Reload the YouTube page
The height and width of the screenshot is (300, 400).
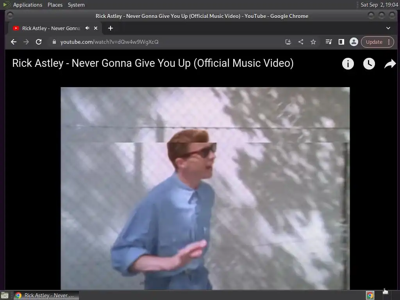click(x=39, y=42)
